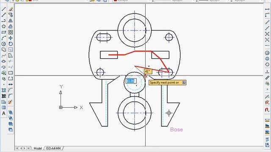The image size is (271, 152).
Task: Enable Parallel object snap
Action: click(267, 78)
